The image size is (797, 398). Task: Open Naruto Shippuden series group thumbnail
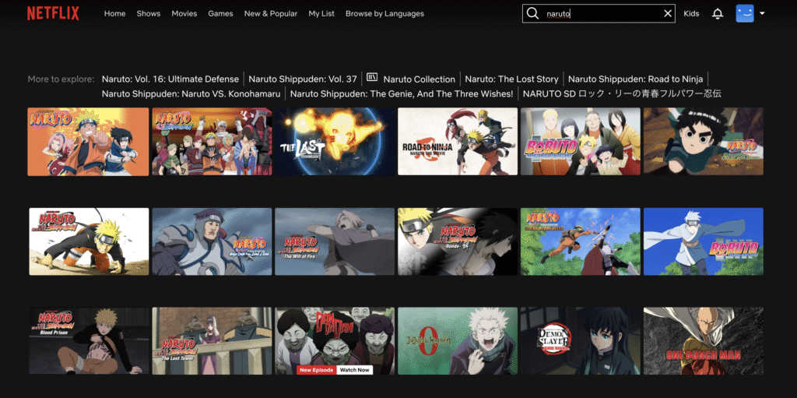pos(212,142)
